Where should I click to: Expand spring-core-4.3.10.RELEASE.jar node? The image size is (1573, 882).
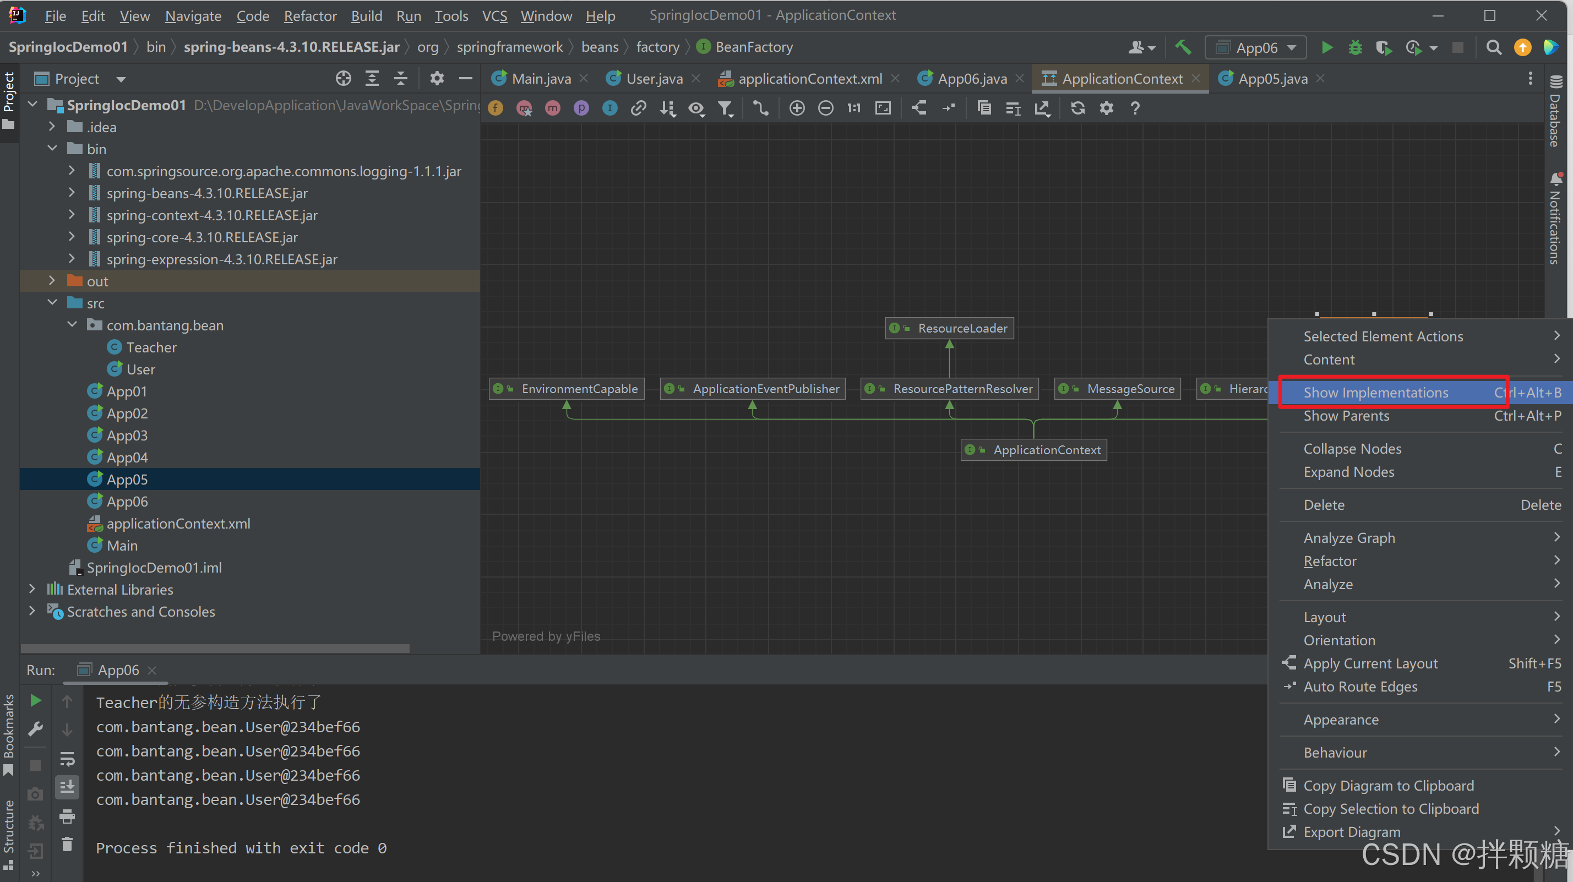click(72, 237)
